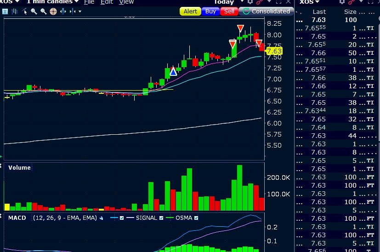Click the horizontal expand arrows icon
380x252 pixels.
click(63, 11)
